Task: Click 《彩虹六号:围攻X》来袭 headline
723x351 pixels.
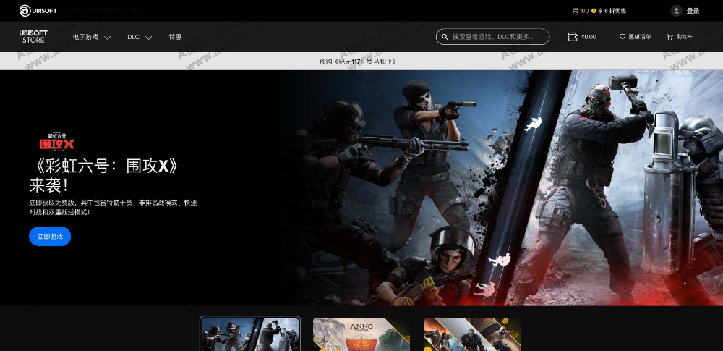Action: (x=103, y=176)
